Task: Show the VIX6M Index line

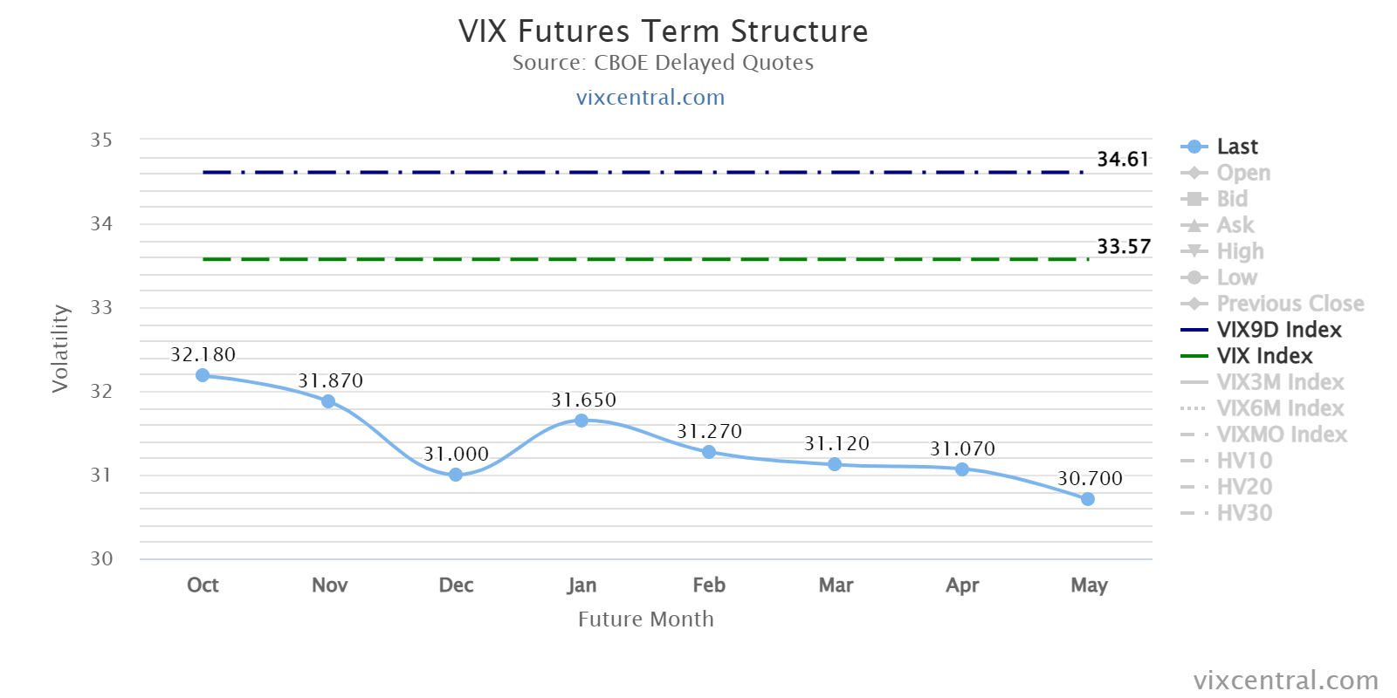Action: 1262,408
